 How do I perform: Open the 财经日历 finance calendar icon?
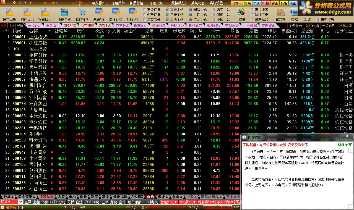coord(27,14)
